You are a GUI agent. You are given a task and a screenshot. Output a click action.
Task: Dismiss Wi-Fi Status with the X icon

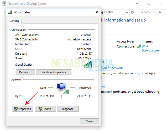97,12
